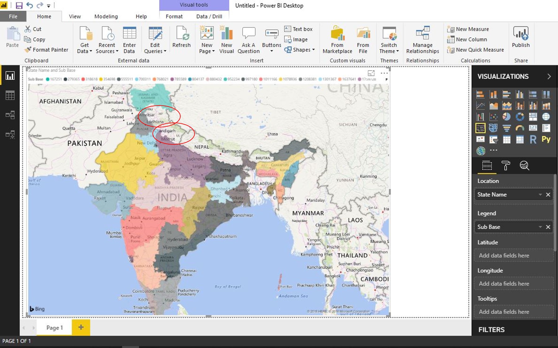
Task: Open the Data view in left sidebar
Action: pyautogui.click(x=10, y=95)
